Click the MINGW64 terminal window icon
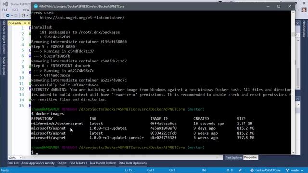Viewport: 308px width, 173px height. (36, 6)
